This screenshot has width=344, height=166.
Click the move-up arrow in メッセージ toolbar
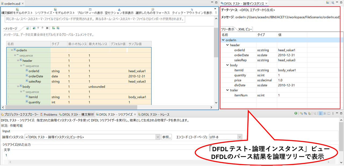click(x=38, y=28)
